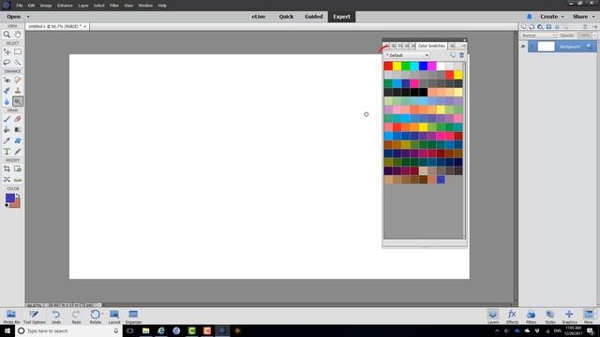This screenshot has width=600, height=337.
Task: Select the Spot Healing Brush tool
Action: [x=18, y=80]
